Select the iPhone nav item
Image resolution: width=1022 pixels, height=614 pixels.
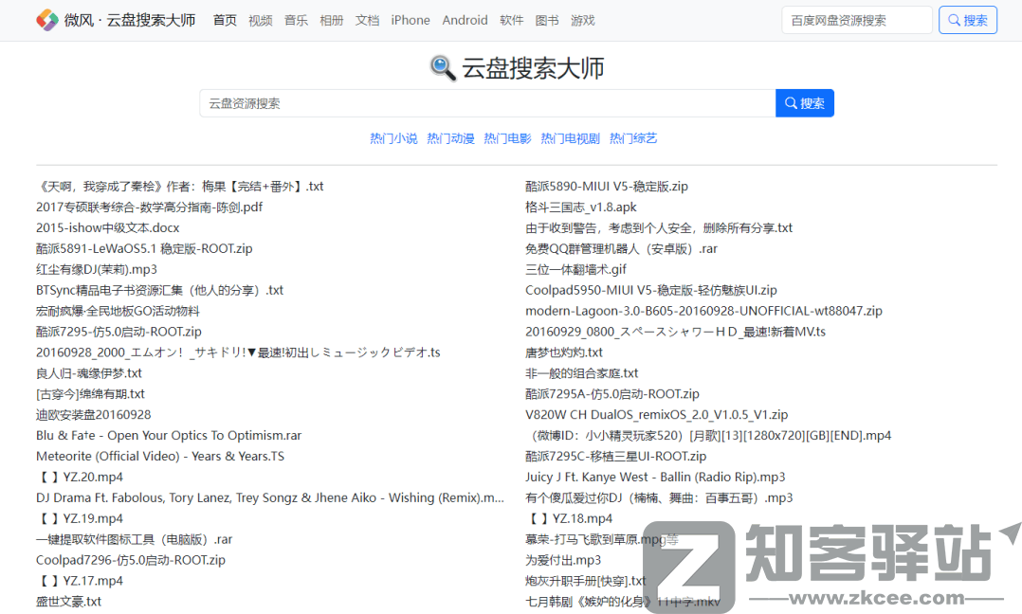pyautogui.click(x=410, y=20)
